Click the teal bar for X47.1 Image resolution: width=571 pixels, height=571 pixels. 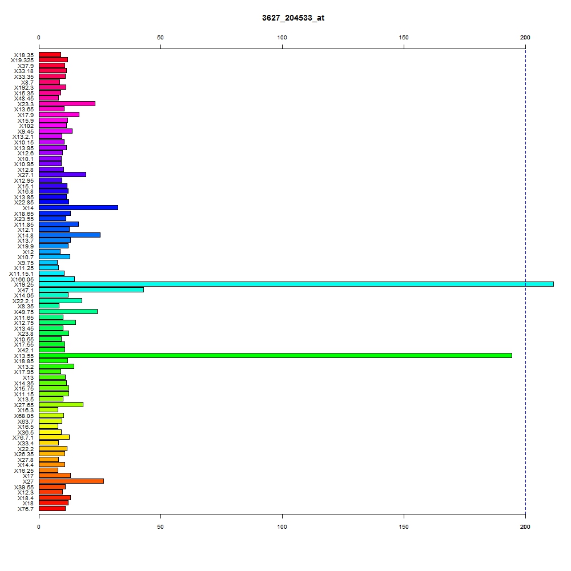pyautogui.click(x=91, y=290)
